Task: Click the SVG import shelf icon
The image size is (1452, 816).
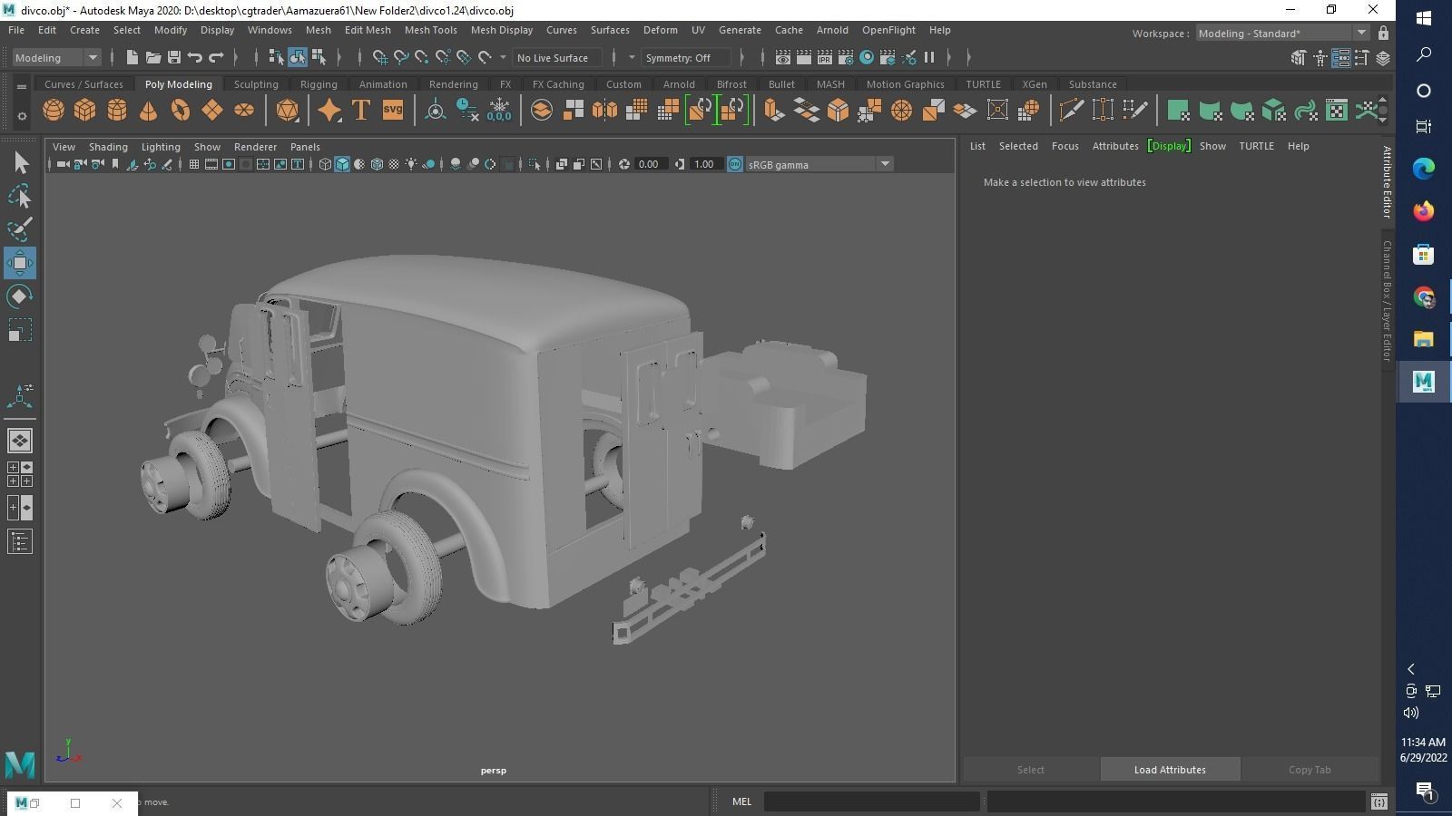Action: coord(392,111)
